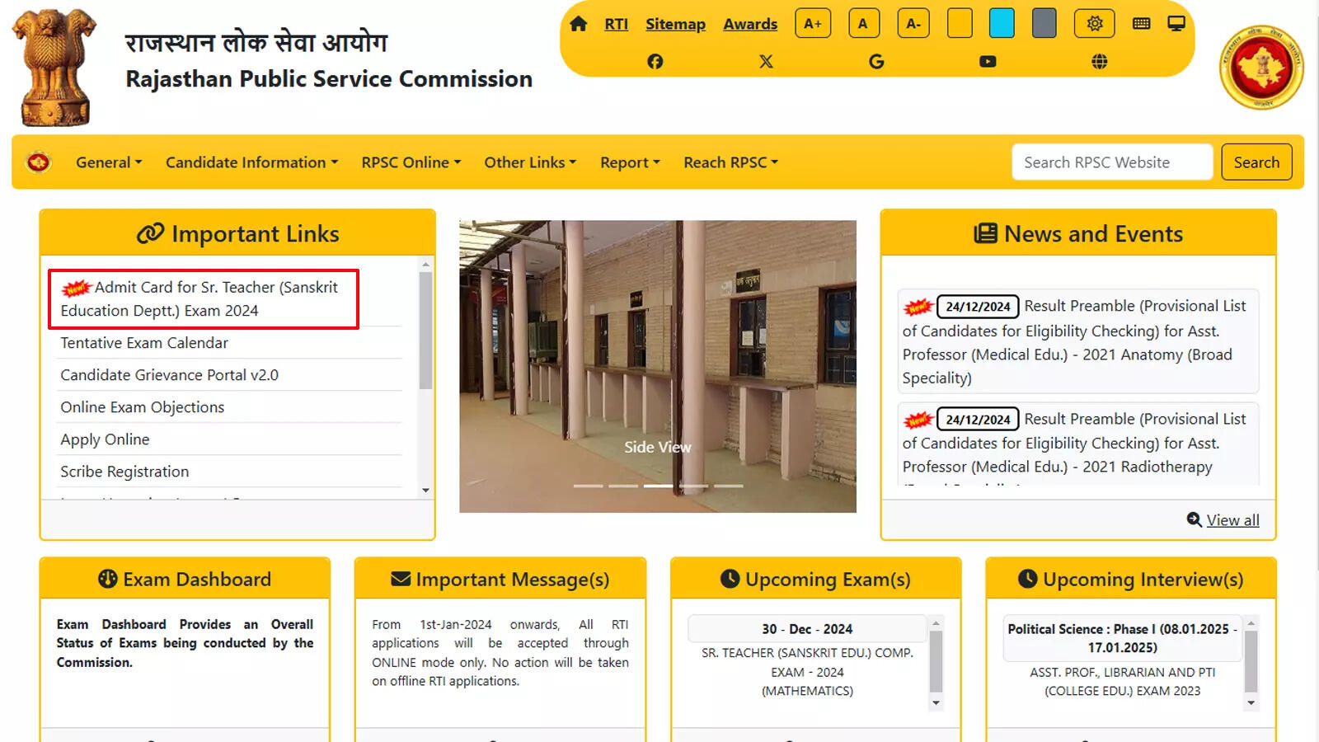Viewport: 1319px width, 742px height.
Task: Reset font size using the A control
Action: (863, 23)
